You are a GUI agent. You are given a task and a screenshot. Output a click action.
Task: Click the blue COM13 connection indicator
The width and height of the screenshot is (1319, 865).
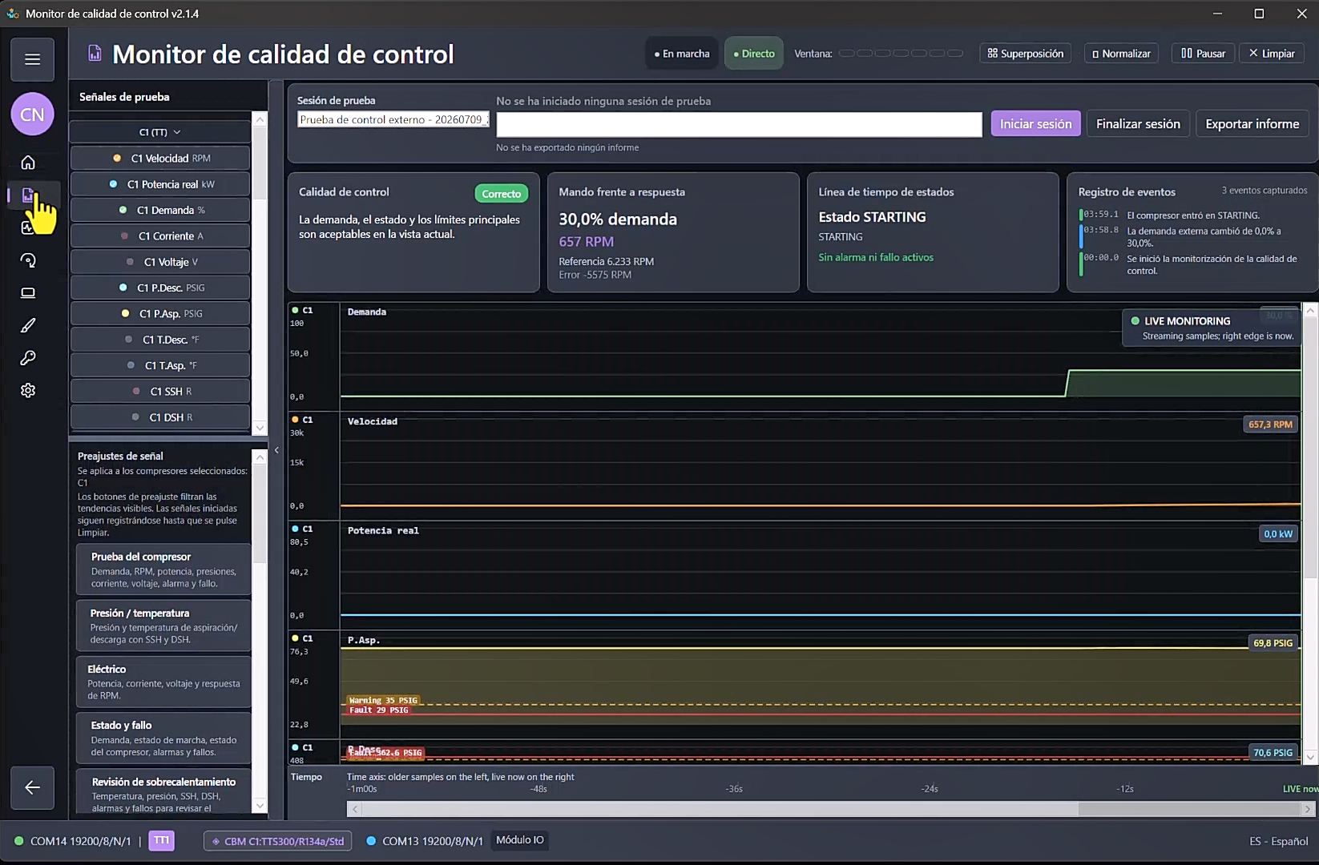(371, 841)
